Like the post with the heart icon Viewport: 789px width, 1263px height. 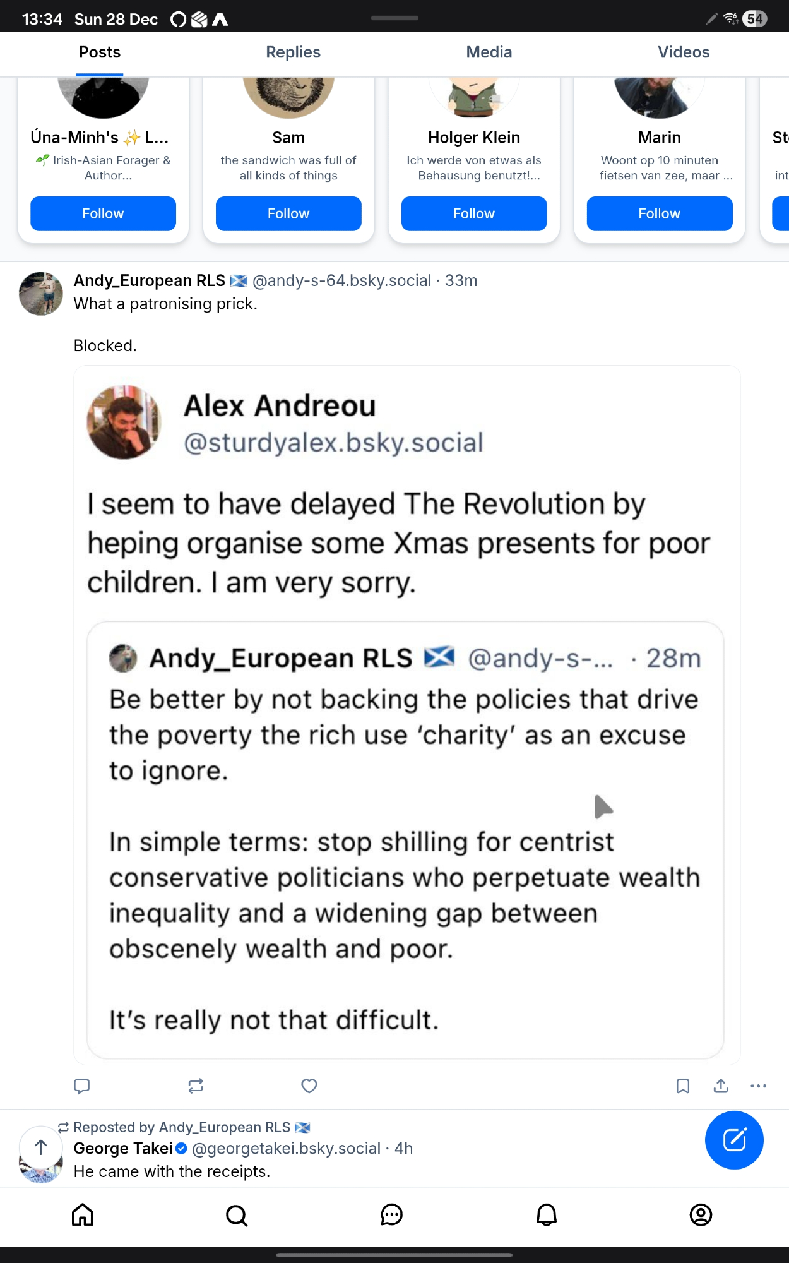pos(309,1086)
